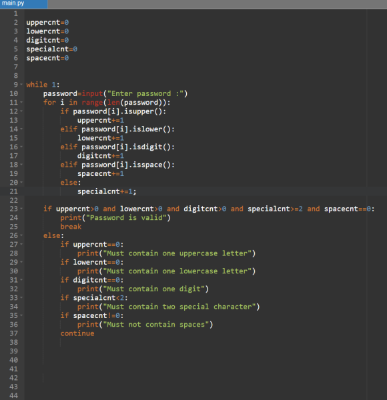The width and height of the screenshot is (387, 400).
Task: Place cursor at specialcnt=0 on line 5
Action: [51, 49]
